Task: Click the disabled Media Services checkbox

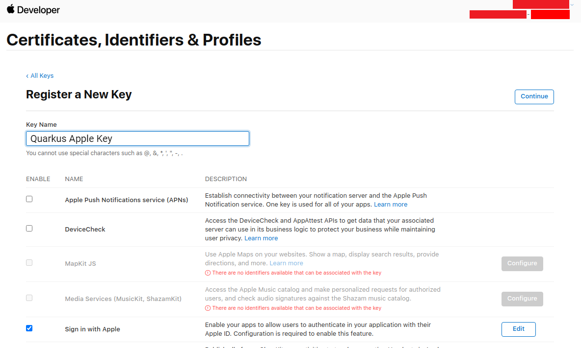Action: pyautogui.click(x=29, y=298)
